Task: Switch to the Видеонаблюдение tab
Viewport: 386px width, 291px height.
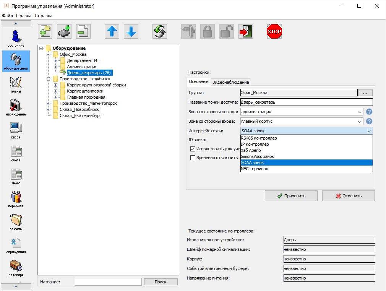Action: (230, 82)
